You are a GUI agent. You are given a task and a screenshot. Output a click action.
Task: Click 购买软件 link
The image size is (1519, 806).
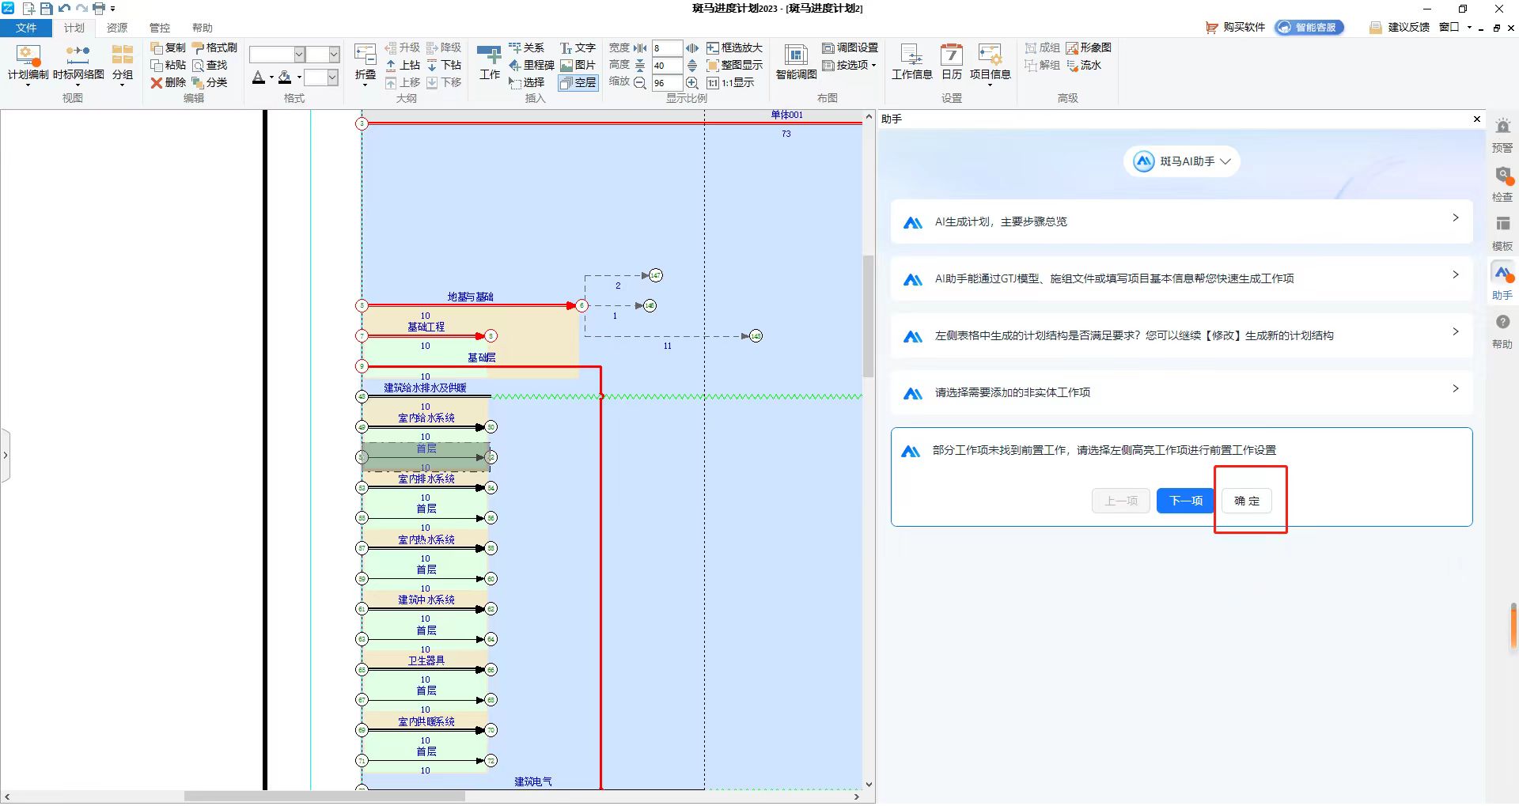coord(1236,27)
